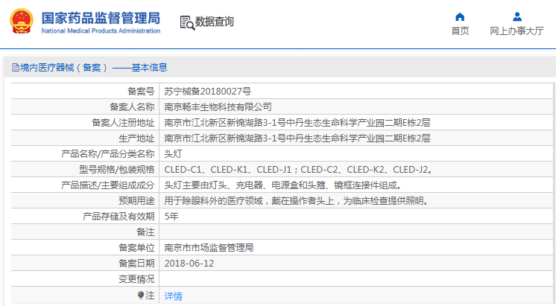Click the 数据查询 magnifier document icon
This screenshot has height=306, width=556.
pyautogui.click(x=186, y=22)
